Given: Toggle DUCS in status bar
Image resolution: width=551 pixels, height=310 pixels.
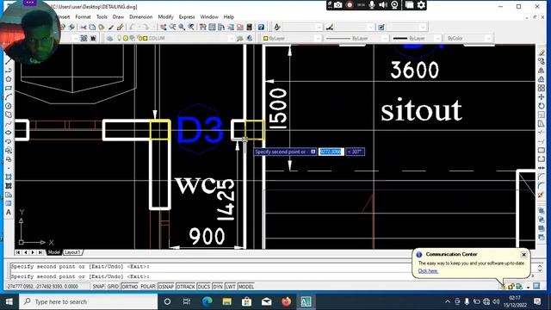Looking at the screenshot, I should [x=203, y=287].
